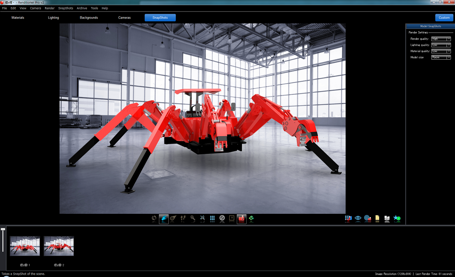Select the Pan hand tool
This screenshot has width=455, height=277.
click(x=164, y=218)
